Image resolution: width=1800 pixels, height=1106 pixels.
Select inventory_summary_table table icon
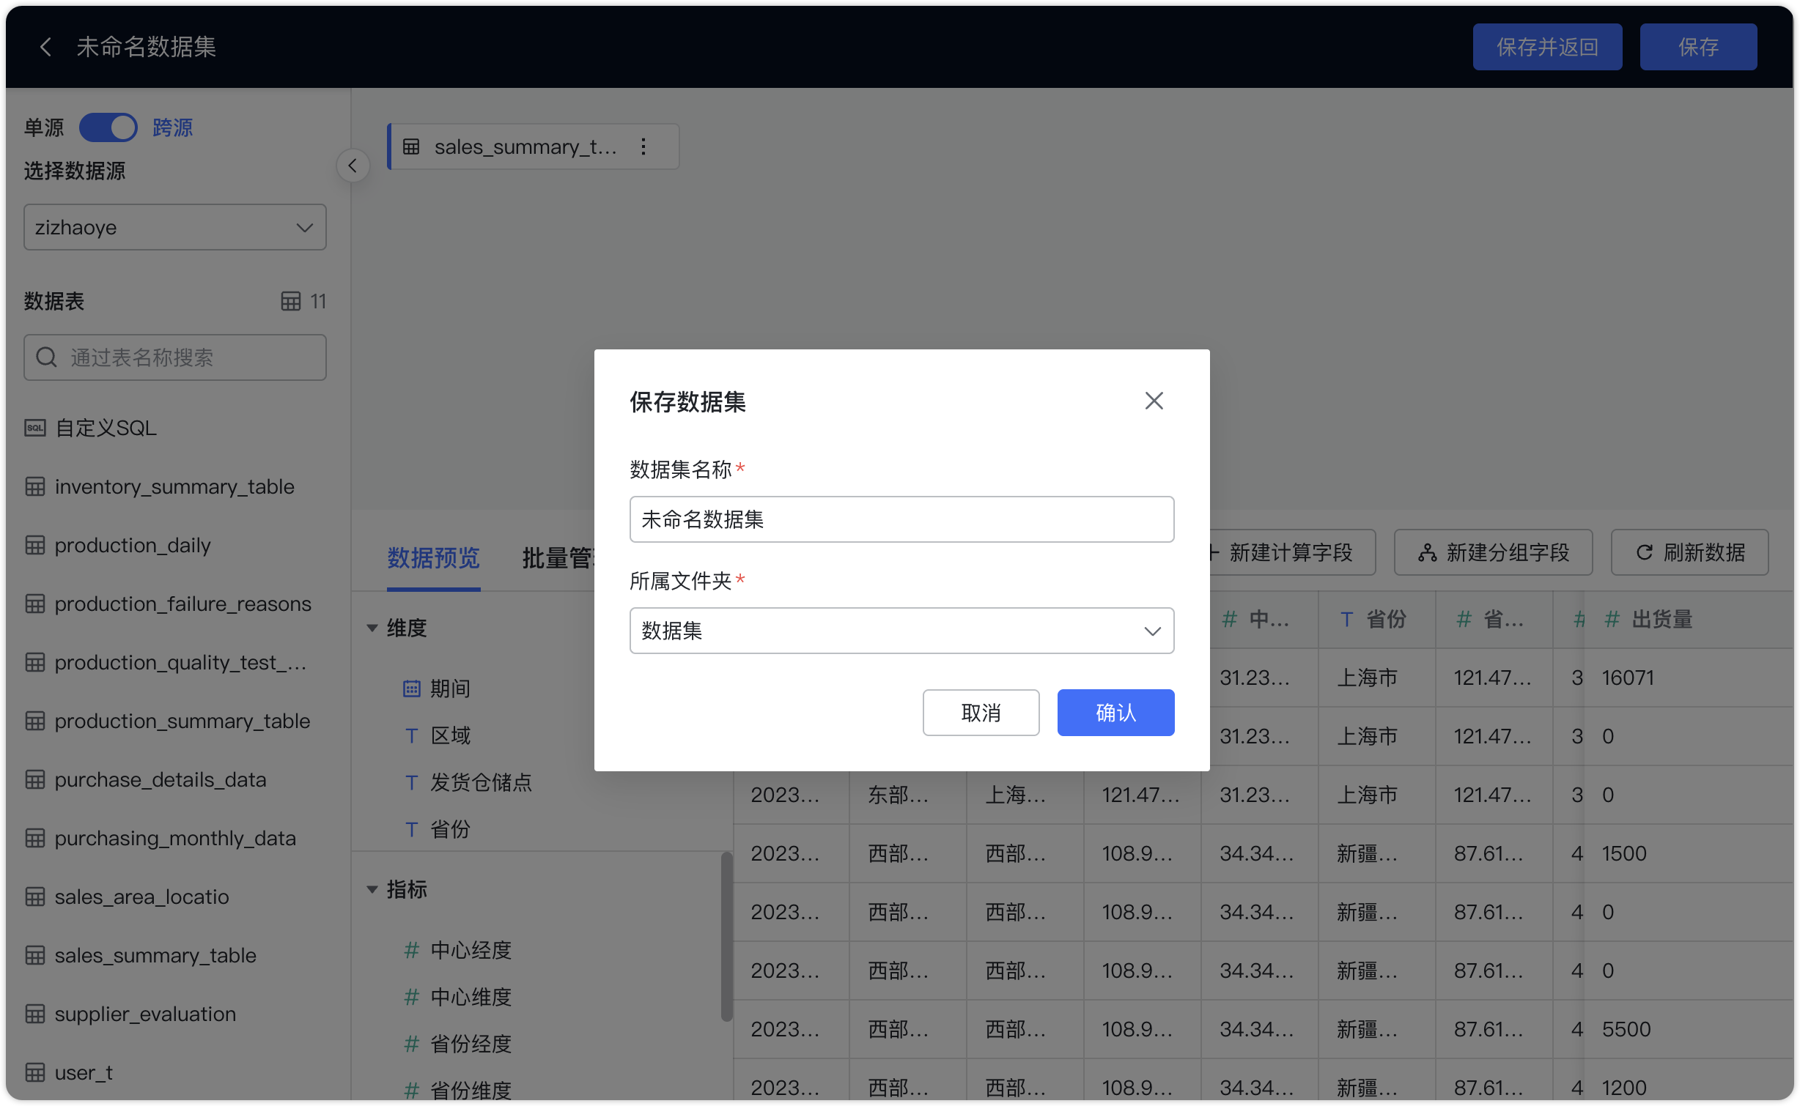(x=35, y=486)
